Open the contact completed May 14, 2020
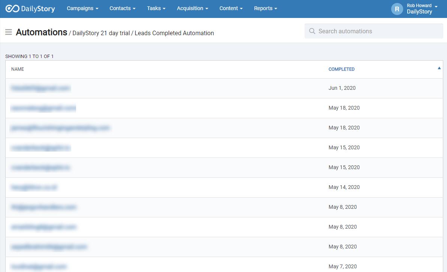The width and height of the screenshot is (447, 272). pyautogui.click(x=34, y=187)
